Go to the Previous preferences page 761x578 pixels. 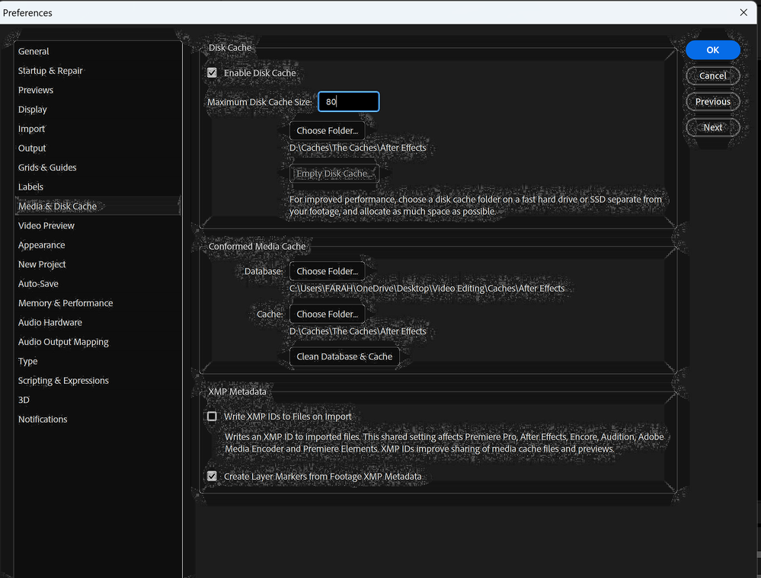click(712, 101)
